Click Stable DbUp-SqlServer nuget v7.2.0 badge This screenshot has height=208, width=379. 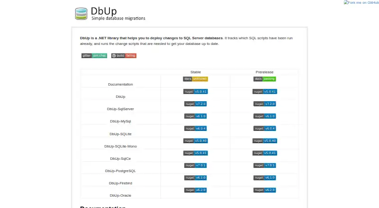click(196, 104)
